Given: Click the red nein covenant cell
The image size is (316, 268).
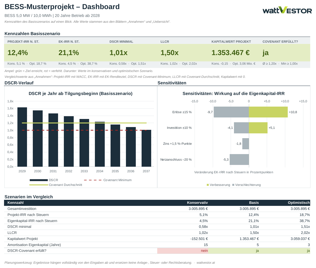Looking at the screenshot, I should pyautogui.click(x=183, y=251).
